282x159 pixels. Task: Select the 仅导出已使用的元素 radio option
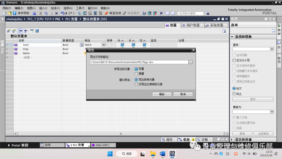[136, 84]
